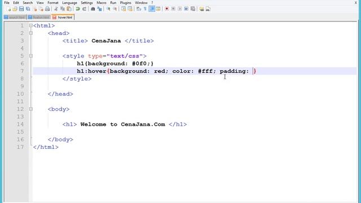Viewport: 361px width, 203px height.
Task: Open the Window menu
Action: (x=141, y=3)
